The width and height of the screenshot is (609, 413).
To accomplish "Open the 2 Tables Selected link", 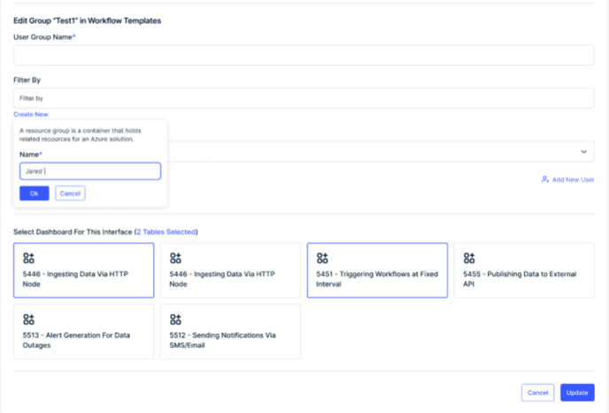I will pyautogui.click(x=166, y=232).
